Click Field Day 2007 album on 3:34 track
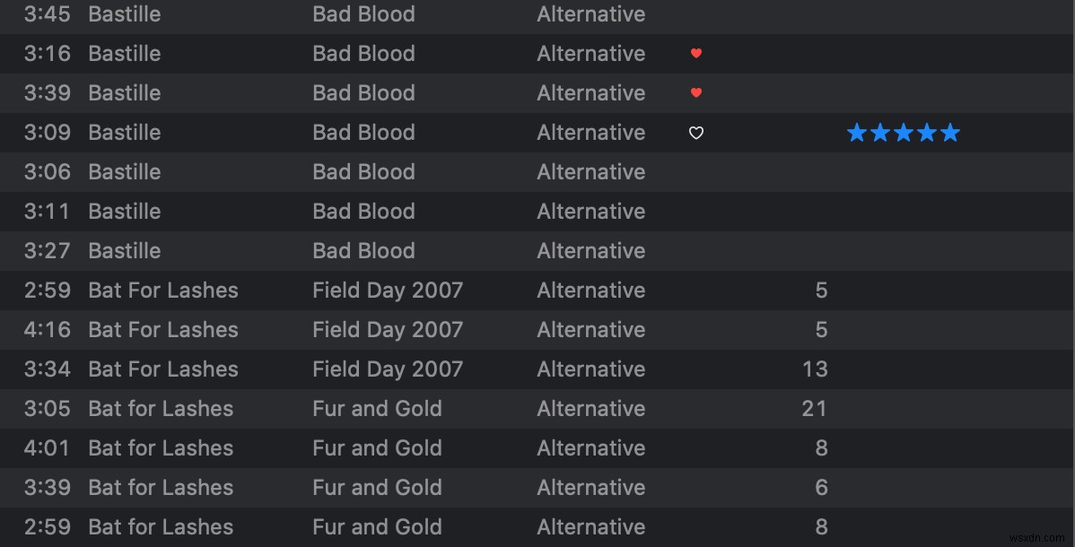Viewport: 1075px width, 547px height. click(388, 369)
